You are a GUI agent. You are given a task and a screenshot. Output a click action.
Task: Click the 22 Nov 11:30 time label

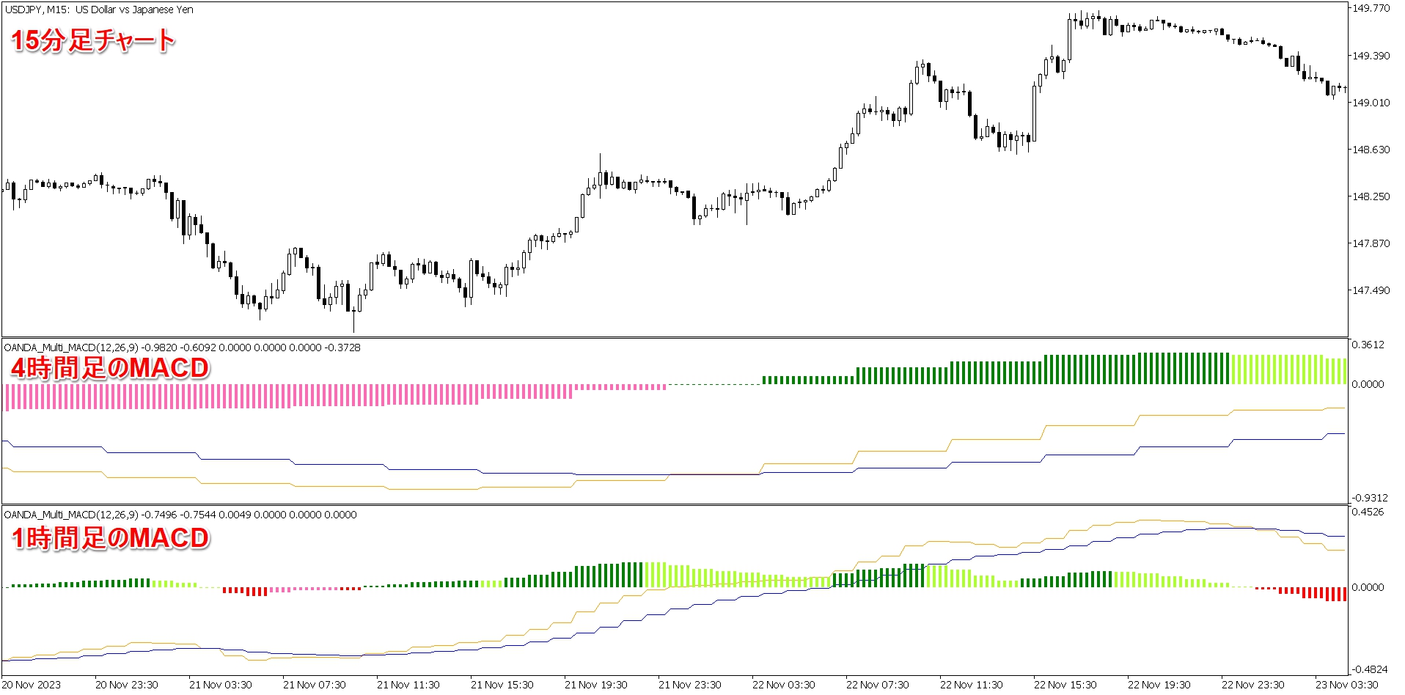(x=971, y=685)
